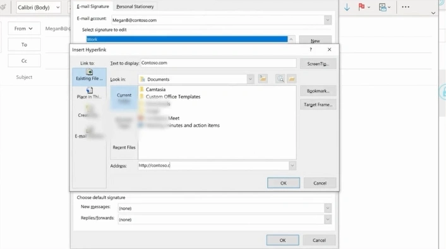The height and width of the screenshot is (249, 446).
Task: Click the signature list scroll up arrow
Action: [291, 39]
